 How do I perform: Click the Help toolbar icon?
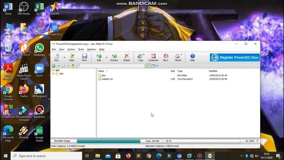tap(192, 57)
